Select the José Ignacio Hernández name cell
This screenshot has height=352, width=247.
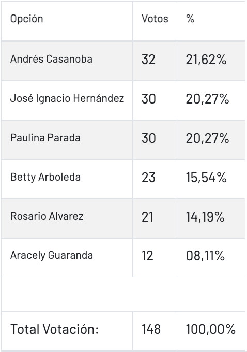point(67,100)
